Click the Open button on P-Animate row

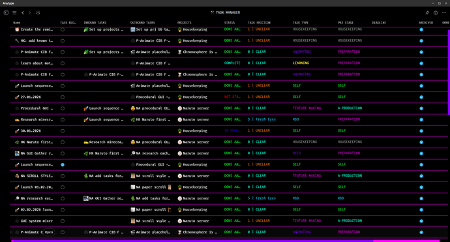(49, 232)
